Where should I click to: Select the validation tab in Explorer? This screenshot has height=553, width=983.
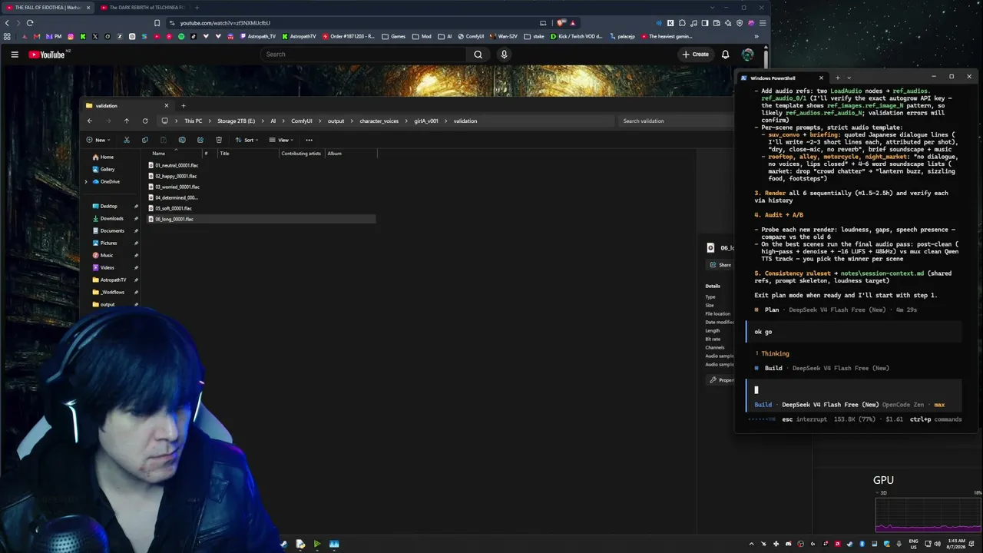(127, 105)
